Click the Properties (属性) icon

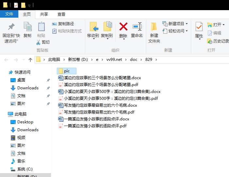coord(199,27)
